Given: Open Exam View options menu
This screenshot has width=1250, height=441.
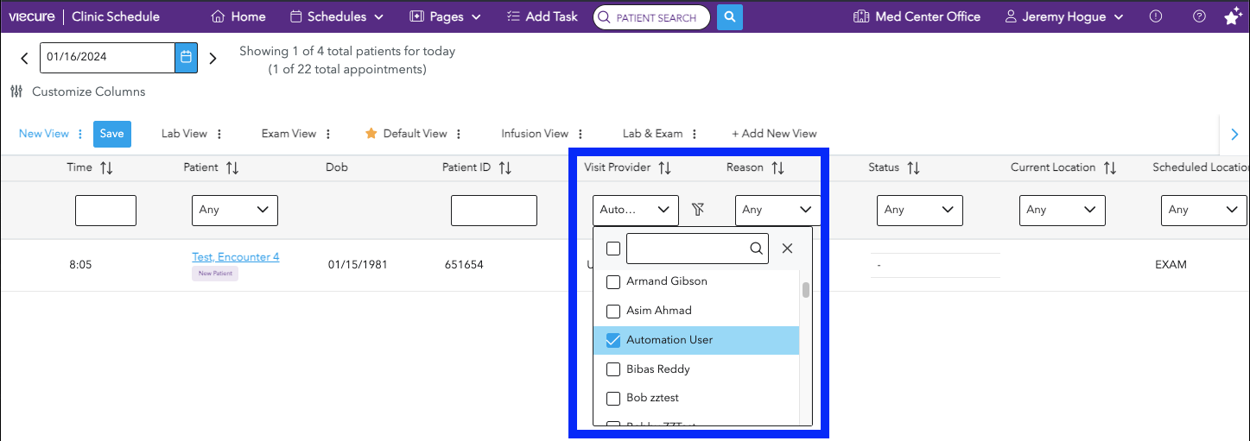Looking at the screenshot, I should click(x=328, y=134).
